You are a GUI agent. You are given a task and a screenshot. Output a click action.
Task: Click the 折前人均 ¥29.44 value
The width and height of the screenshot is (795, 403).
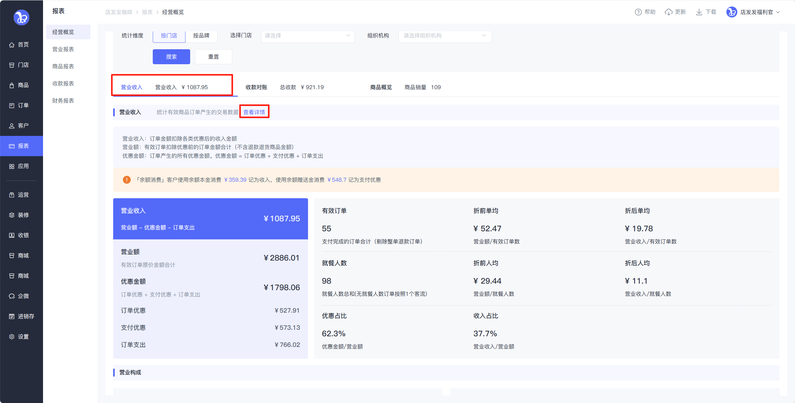coord(487,281)
